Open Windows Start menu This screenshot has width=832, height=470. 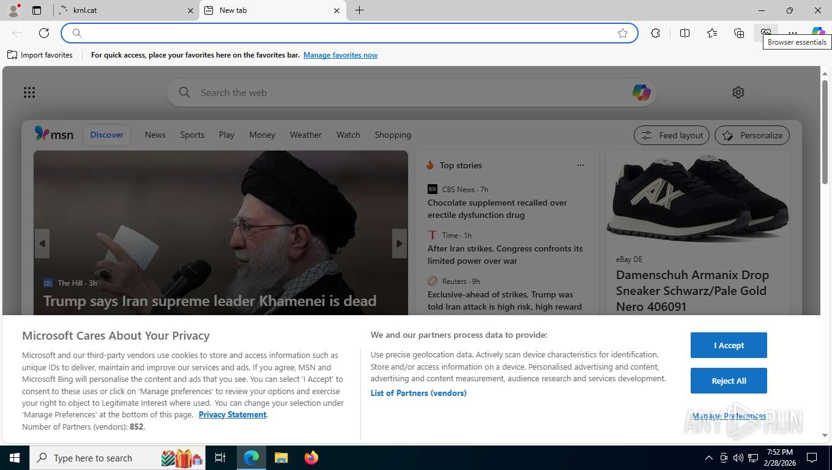pos(14,458)
